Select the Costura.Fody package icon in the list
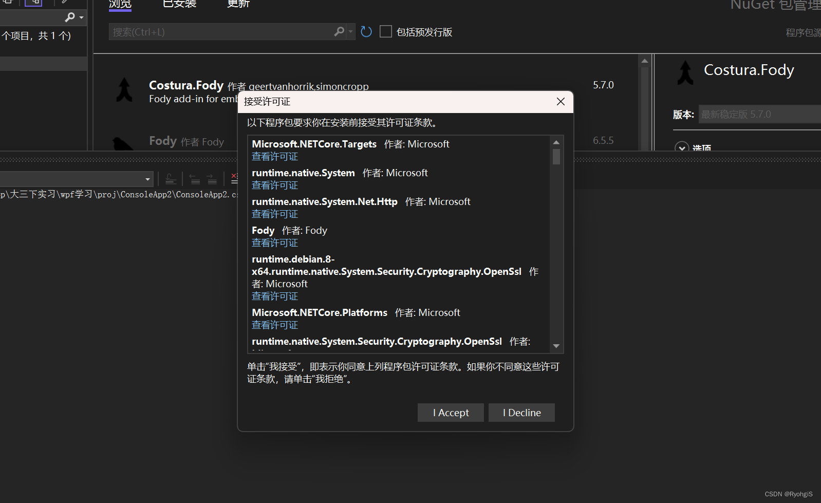The image size is (821, 503). click(x=124, y=90)
